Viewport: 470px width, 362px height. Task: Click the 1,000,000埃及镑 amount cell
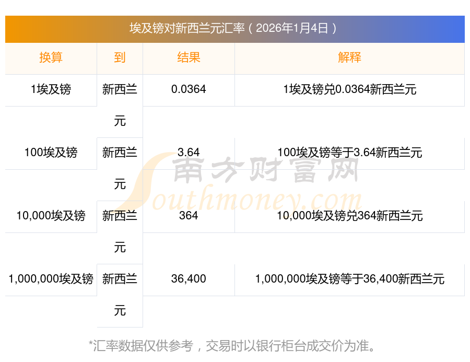tap(51, 279)
